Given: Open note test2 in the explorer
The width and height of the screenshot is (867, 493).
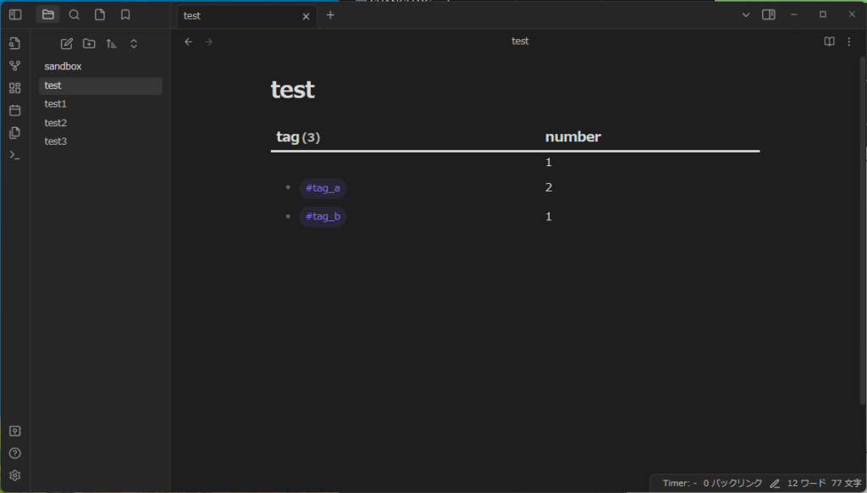Looking at the screenshot, I should pos(55,122).
